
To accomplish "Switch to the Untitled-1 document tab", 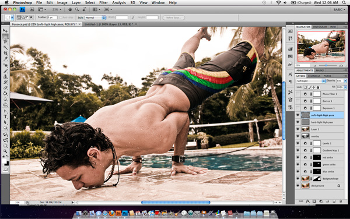I will click(x=110, y=24).
